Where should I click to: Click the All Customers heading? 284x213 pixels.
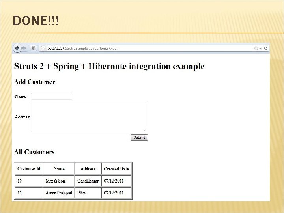click(x=34, y=152)
